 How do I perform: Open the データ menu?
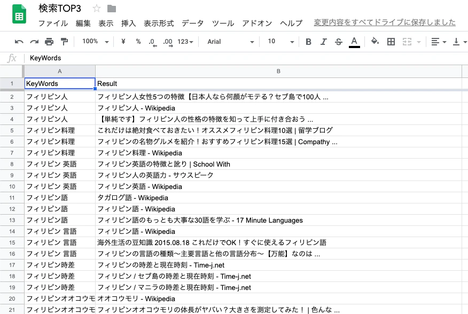(x=193, y=23)
